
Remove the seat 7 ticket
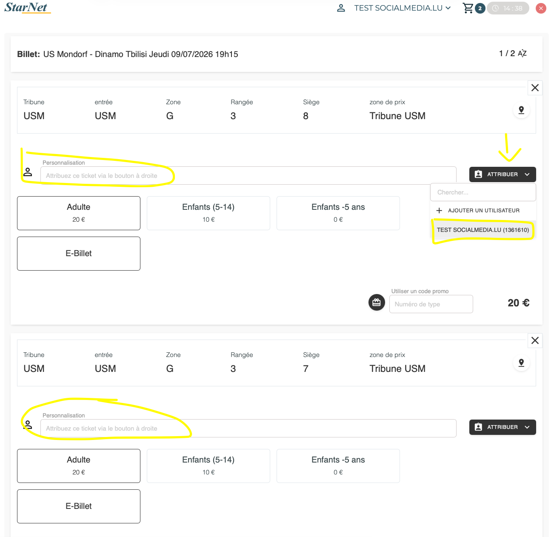pyautogui.click(x=535, y=340)
